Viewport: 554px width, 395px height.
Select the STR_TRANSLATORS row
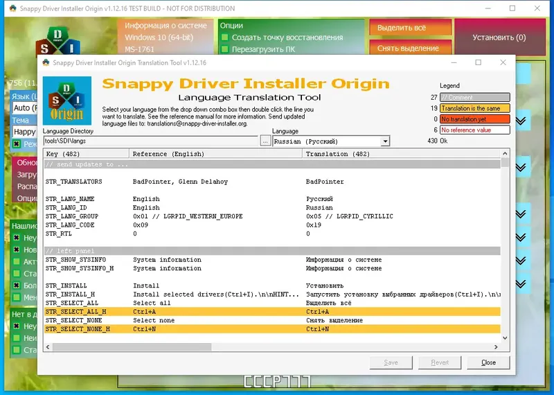[272, 182]
